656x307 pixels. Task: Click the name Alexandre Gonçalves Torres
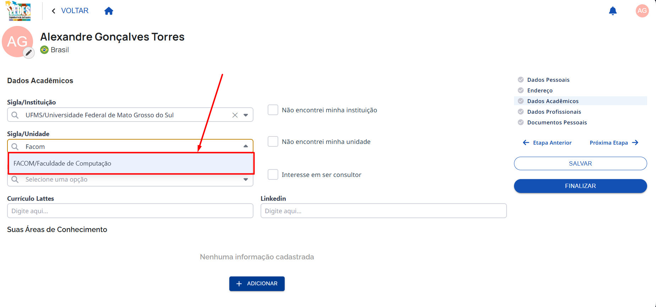click(112, 37)
